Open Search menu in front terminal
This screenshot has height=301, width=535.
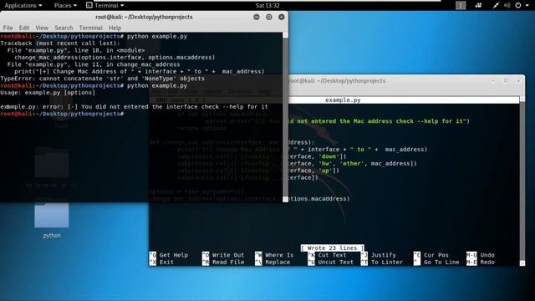[x=64, y=28]
